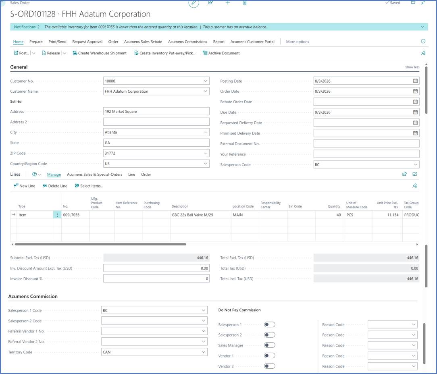Click the External Document No. field
The image size is (437, 374).
click(x=366, y=143)
